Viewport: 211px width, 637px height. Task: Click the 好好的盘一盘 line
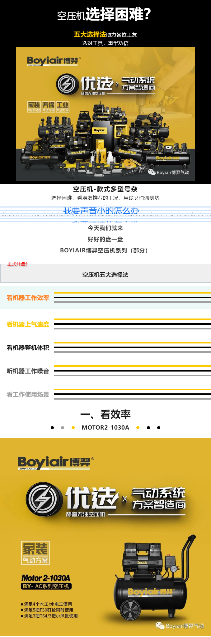pyautogui.click(x=105, y=239)
